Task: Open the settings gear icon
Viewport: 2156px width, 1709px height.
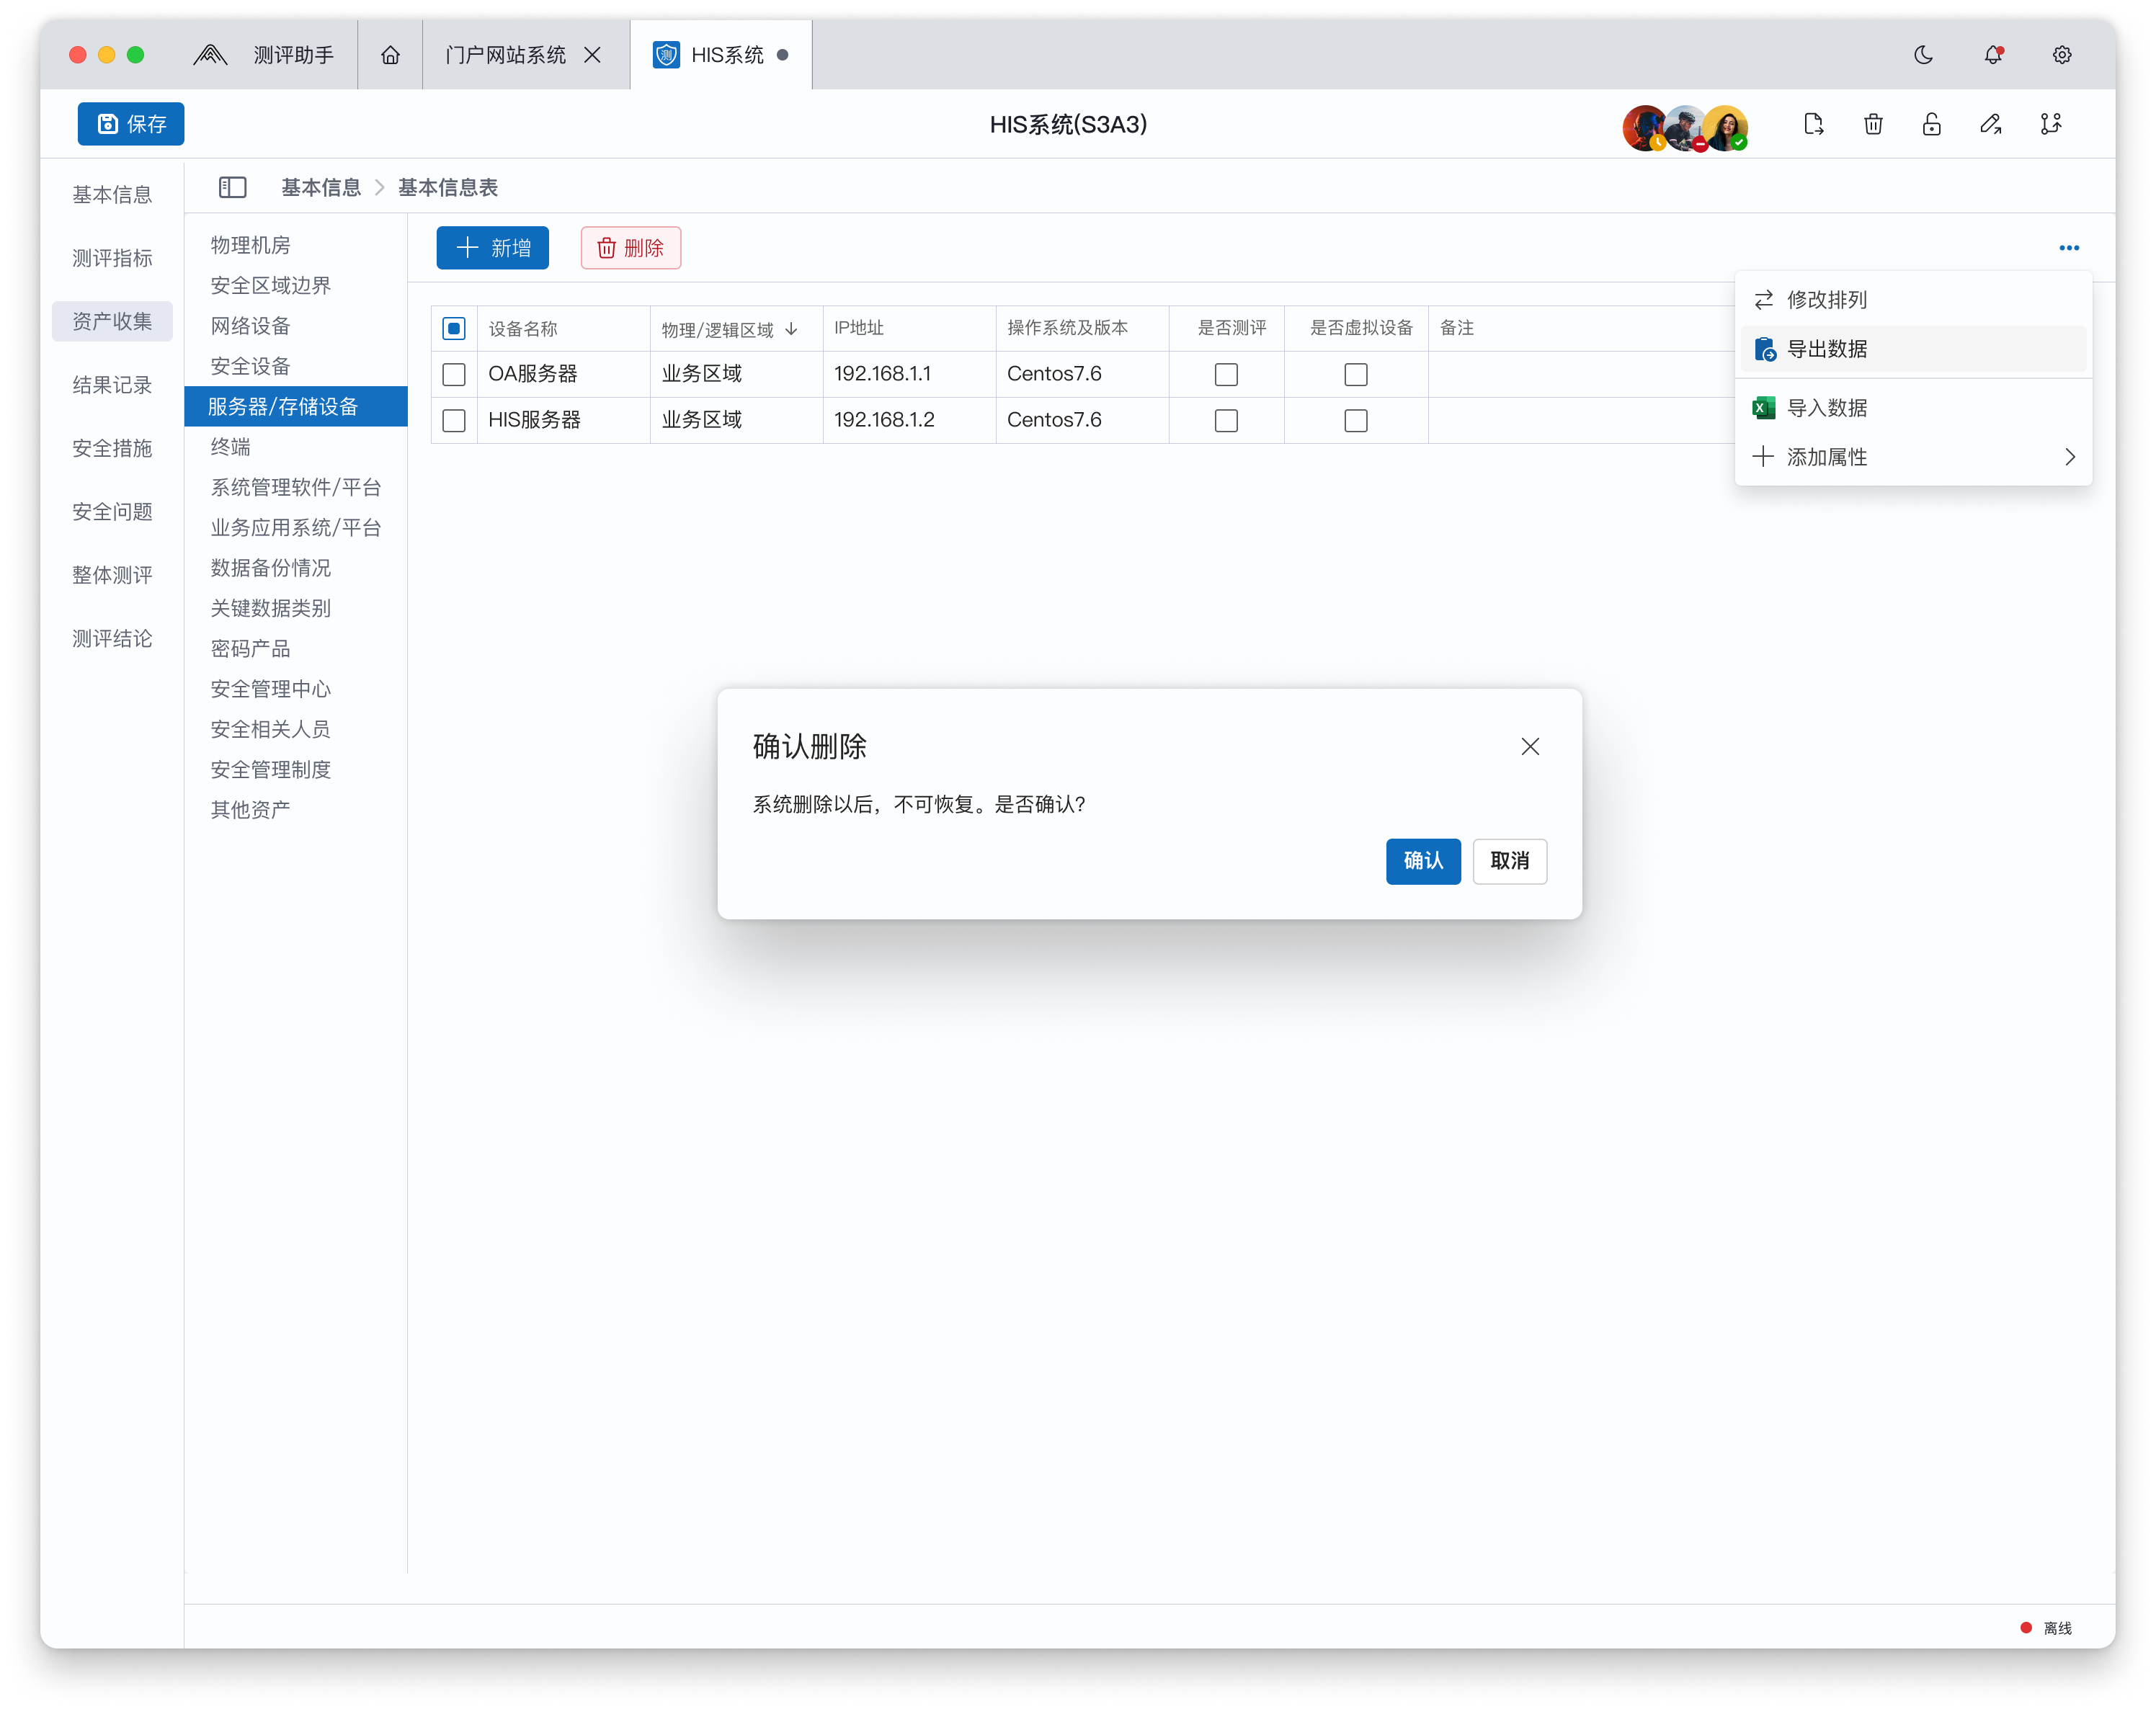Action: tap(2062, 55)
